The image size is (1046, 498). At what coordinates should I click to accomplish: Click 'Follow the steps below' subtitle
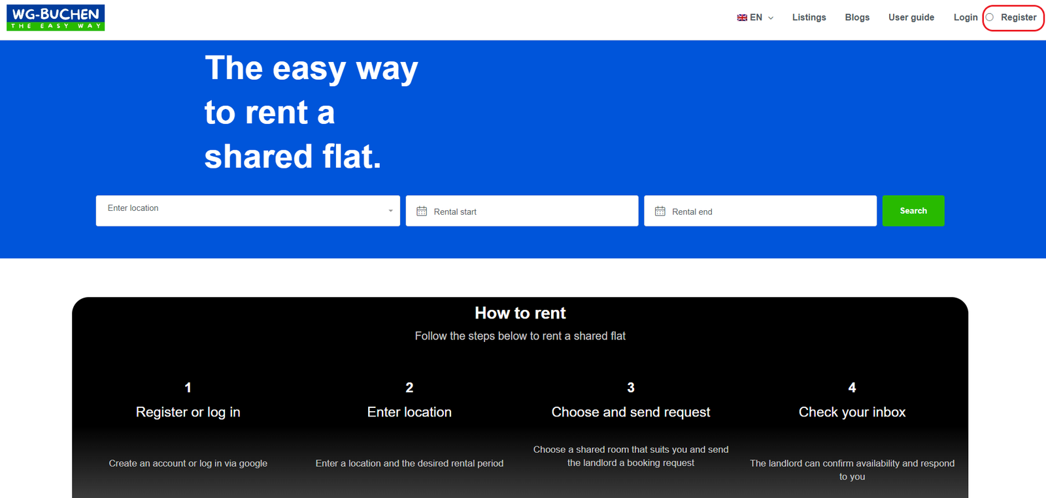(520, 336)
